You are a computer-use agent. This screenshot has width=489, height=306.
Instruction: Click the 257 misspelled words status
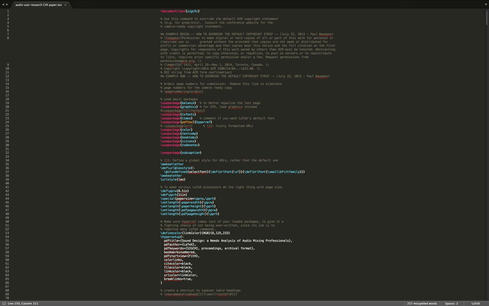tap(422, 304)
